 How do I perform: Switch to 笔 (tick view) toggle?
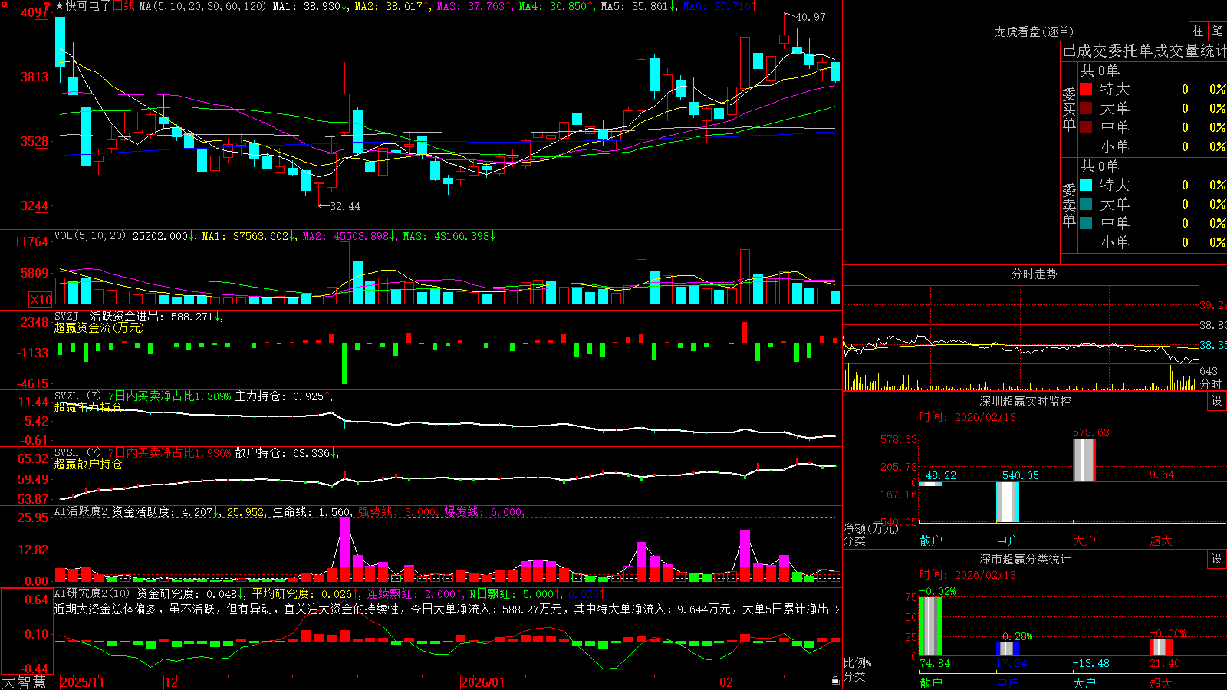[x=1217, y=31]
